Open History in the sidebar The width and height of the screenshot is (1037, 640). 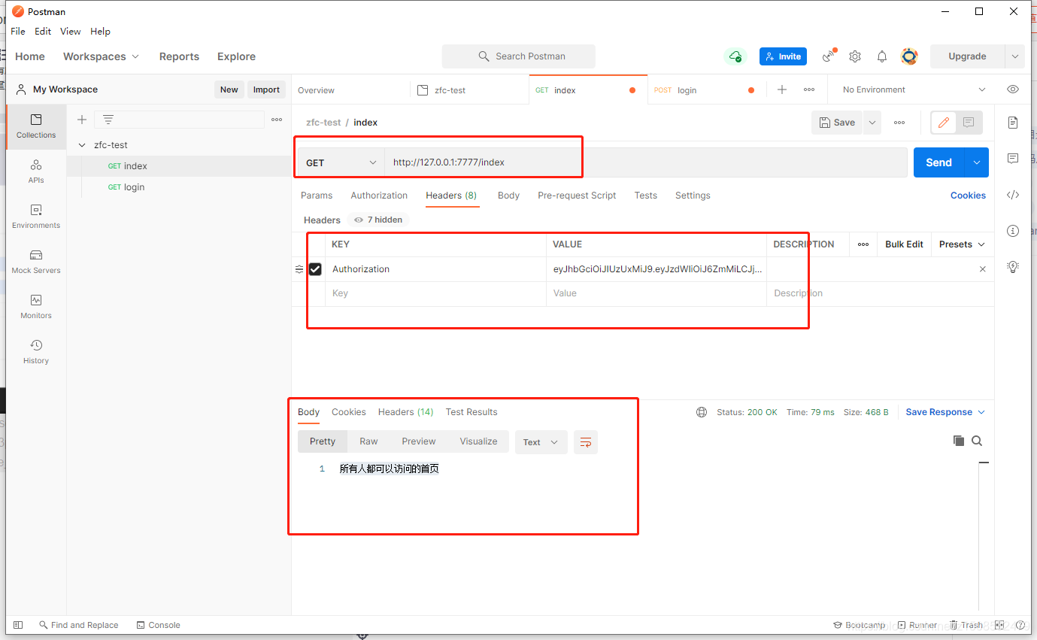click(x=36, y=352)
